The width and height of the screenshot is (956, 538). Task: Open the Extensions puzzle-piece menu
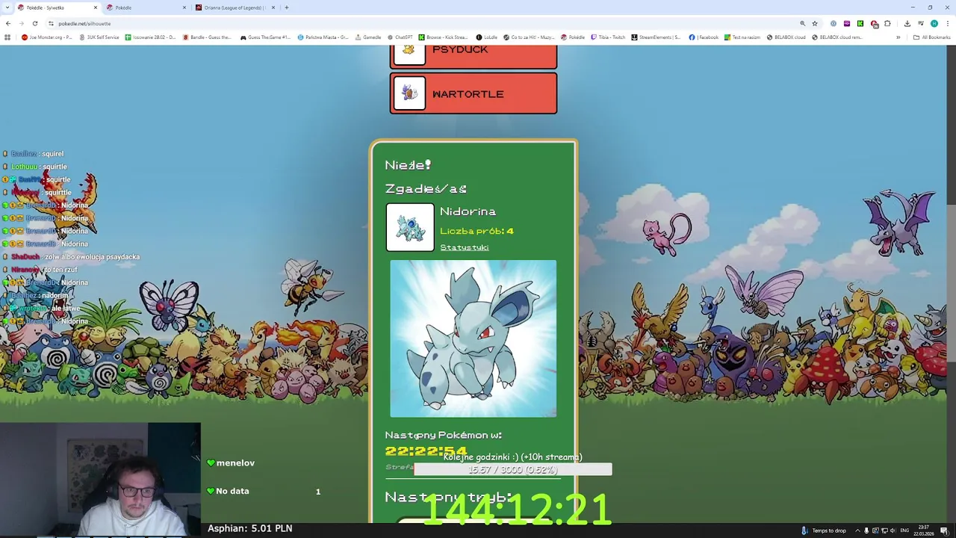(x=888, y=23)
